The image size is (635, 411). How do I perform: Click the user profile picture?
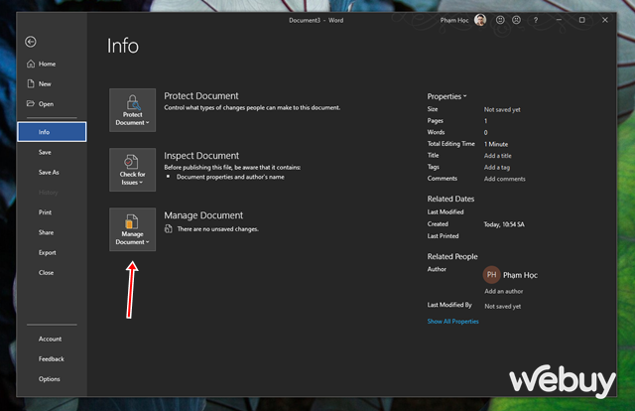(480, 20)
